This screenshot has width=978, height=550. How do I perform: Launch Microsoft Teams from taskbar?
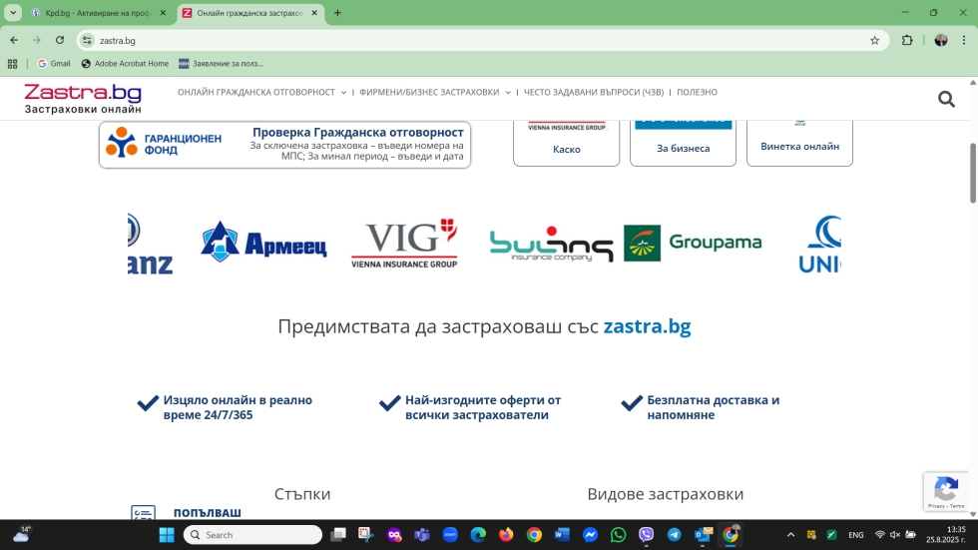(x=422, y=535)
